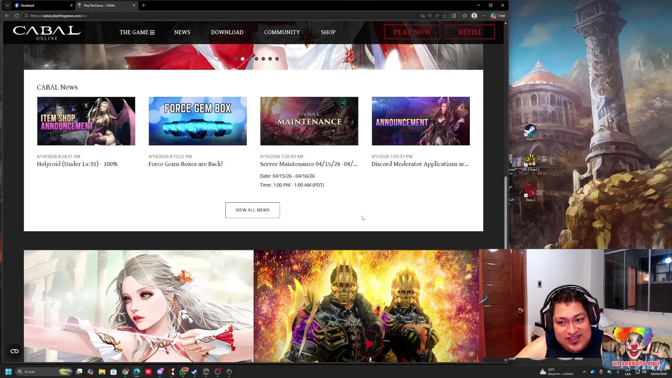Click VIEW ALL NEWS button
Image resolution: width=672 pixels, height=378 pixels.
click(253, 210)
